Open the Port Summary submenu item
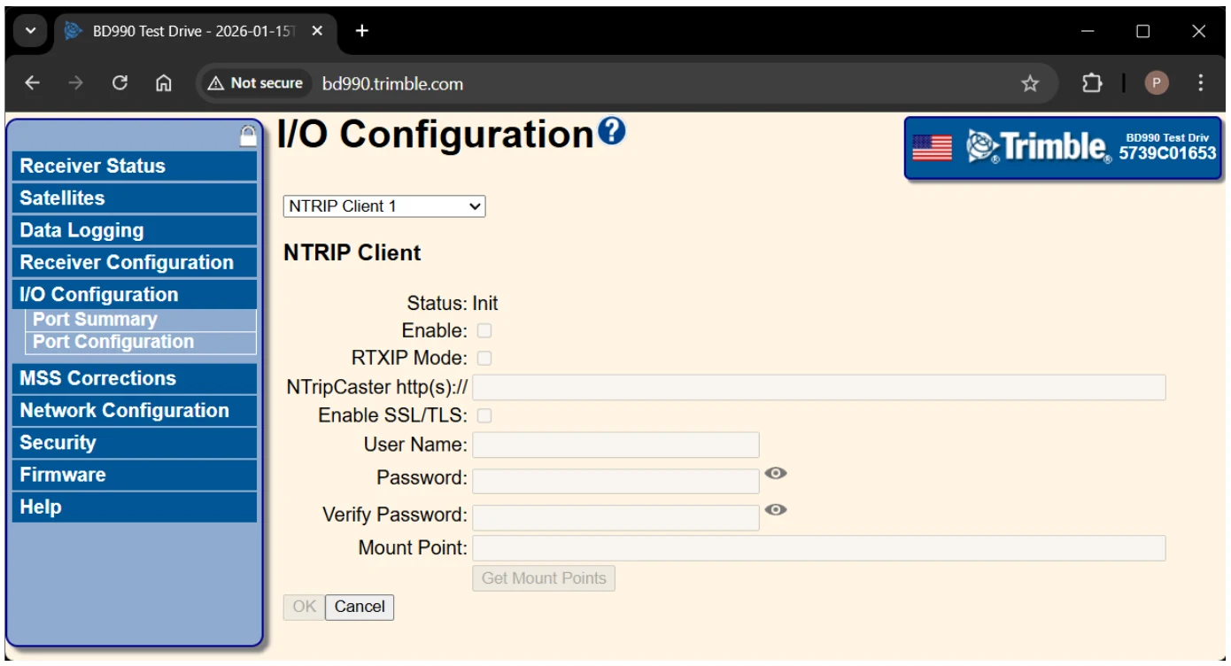 coord(141,320)
